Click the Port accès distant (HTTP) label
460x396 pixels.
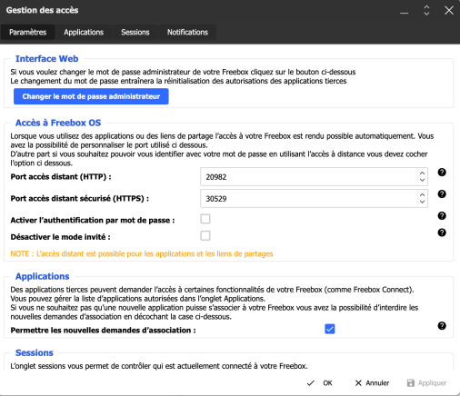coord(61,176)
